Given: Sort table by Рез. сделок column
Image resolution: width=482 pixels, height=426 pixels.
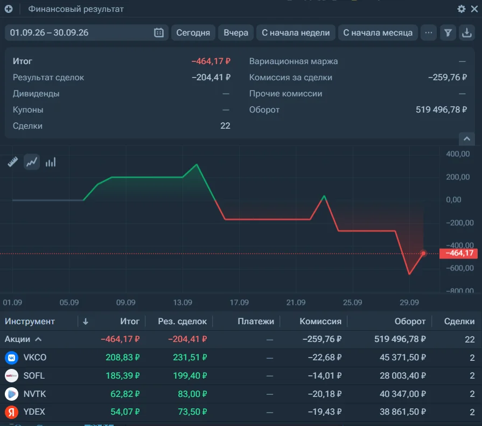Looking at the screenshot, I should click(x=182, y=322).
